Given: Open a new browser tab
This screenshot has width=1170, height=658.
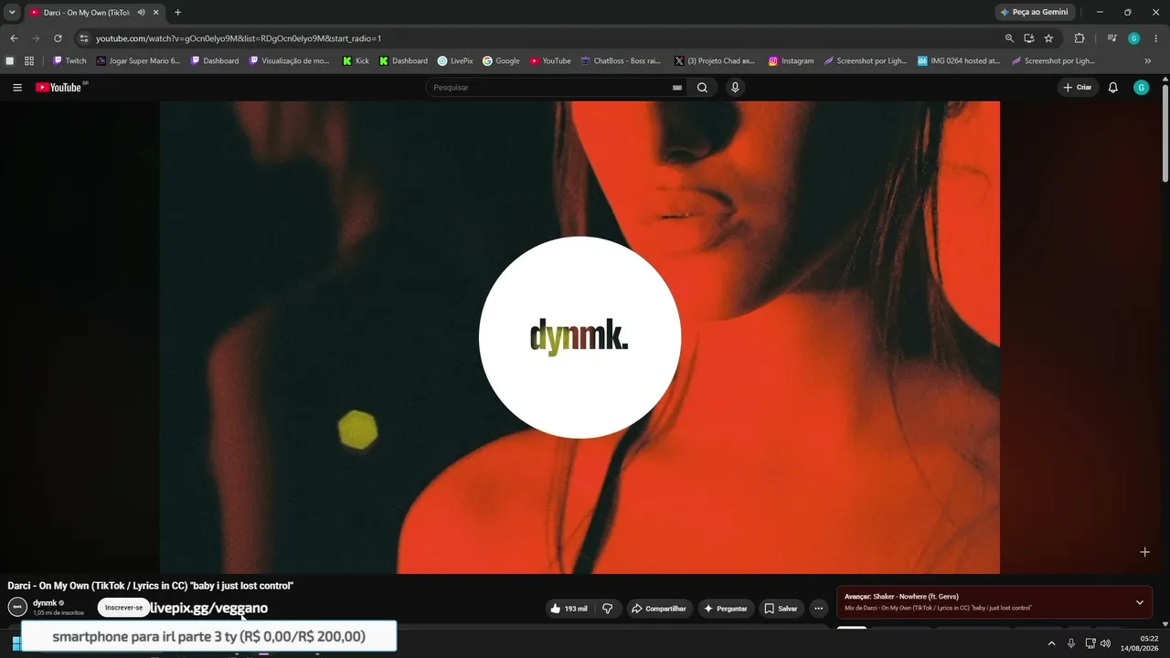Looking at the screenshot, I should (177, 13).
